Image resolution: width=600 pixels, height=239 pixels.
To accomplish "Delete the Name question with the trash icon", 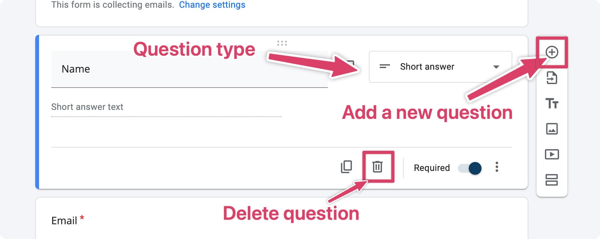I will point(377,167).
